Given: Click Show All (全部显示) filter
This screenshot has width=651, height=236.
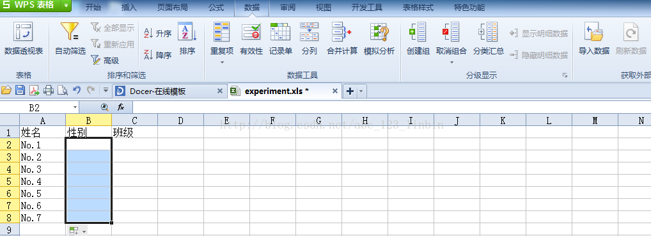Looking at the screenshot, I should point(113,28).
